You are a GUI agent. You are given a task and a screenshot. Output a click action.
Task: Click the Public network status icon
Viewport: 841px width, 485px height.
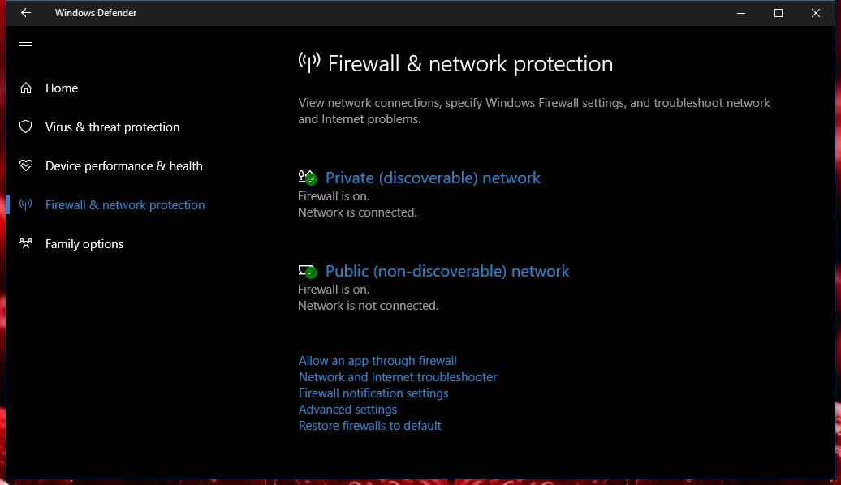tap(308, 271)
